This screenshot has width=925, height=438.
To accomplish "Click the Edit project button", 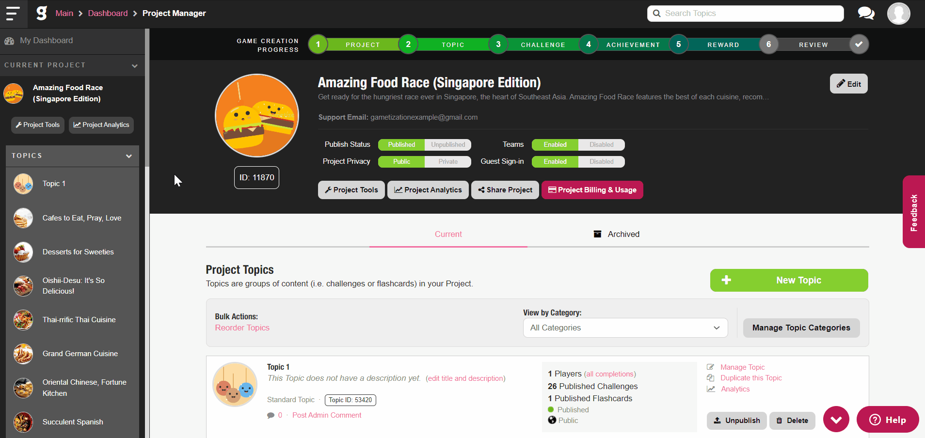I will [x=849, y=84].
